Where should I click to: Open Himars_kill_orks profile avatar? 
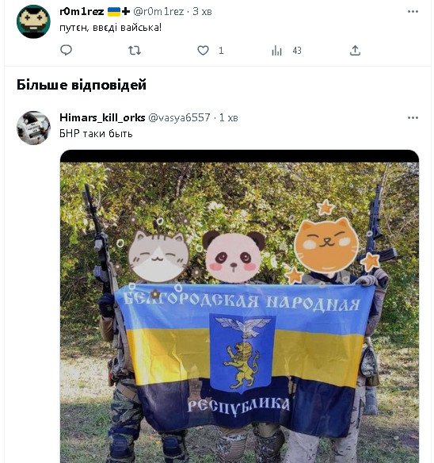click(x=33, y=128)
